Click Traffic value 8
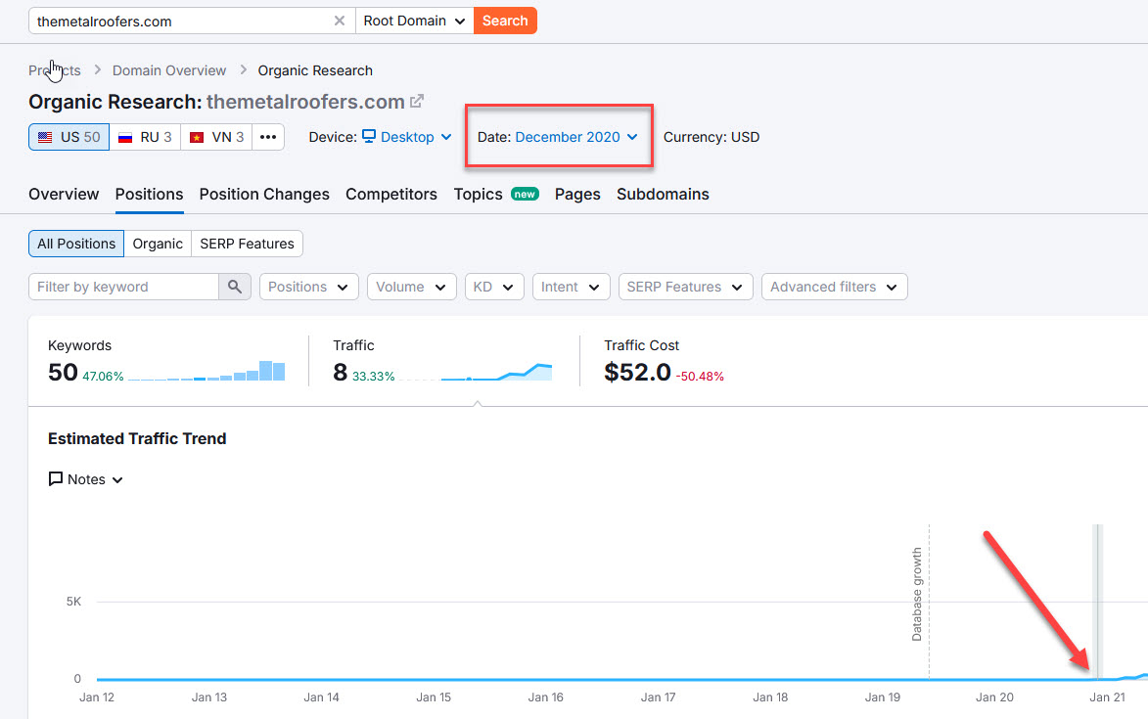1148x719 pixels. (x=341, y=373)
